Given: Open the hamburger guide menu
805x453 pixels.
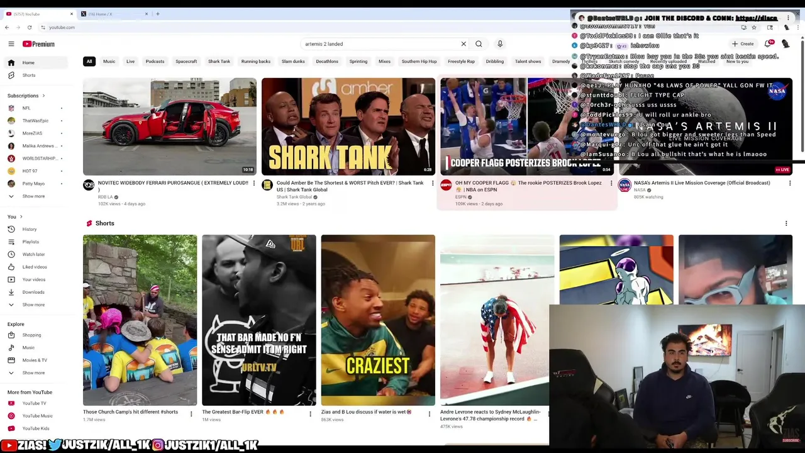Looking at the screenshot, I should click(11, 44).
